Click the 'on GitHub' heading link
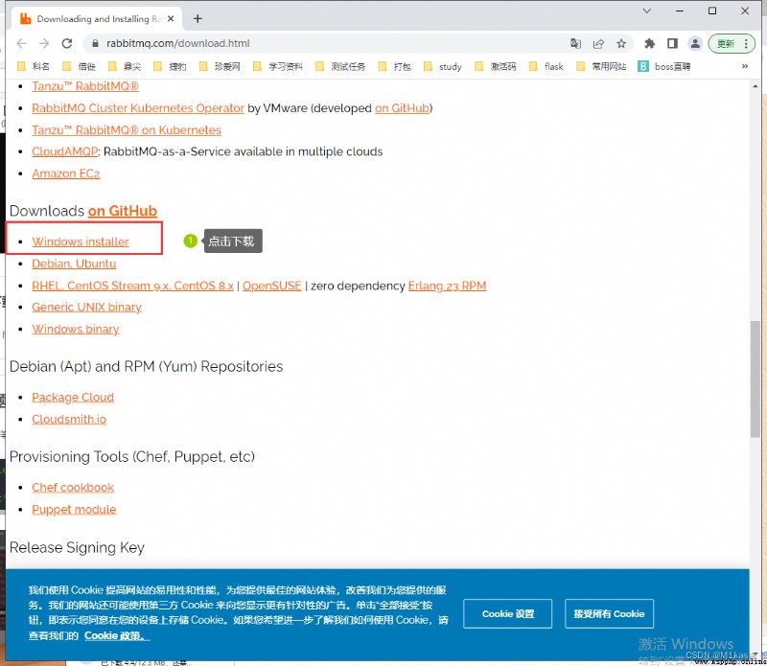Image resolution: width=767 pixels, height=666 pixels. click(x=123, y=211)
